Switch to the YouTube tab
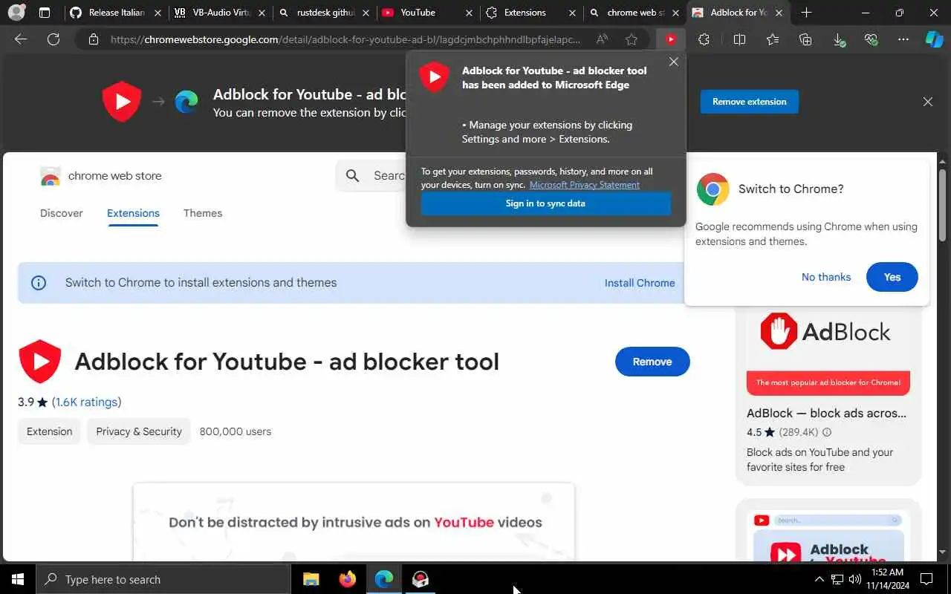 click(427, 13)
